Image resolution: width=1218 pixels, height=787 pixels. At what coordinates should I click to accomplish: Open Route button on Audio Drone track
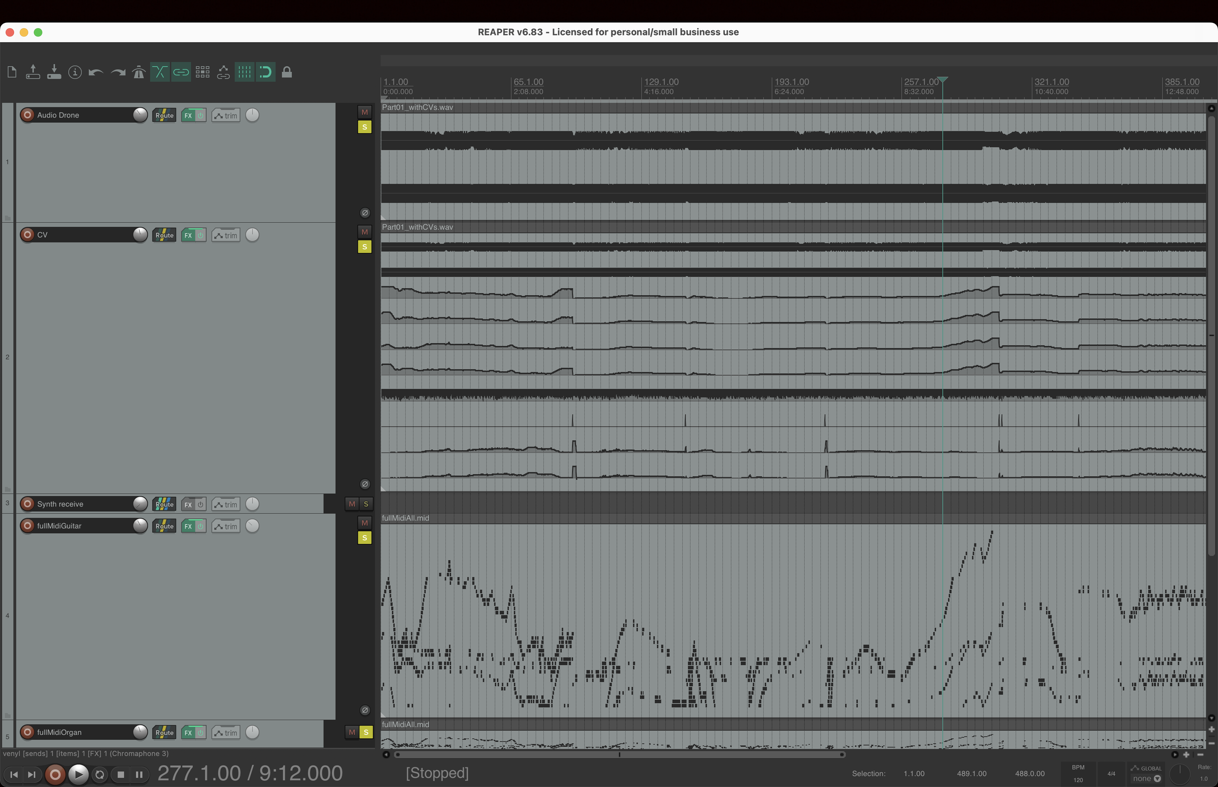point(164,115)
